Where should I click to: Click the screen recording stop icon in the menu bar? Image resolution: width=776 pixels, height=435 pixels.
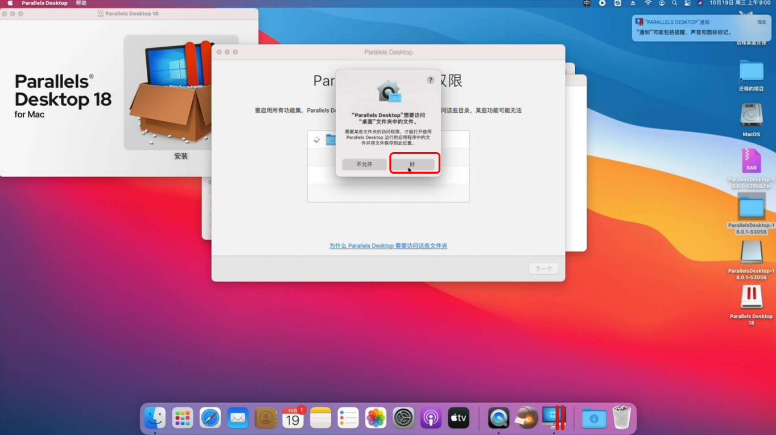point(602,3)
